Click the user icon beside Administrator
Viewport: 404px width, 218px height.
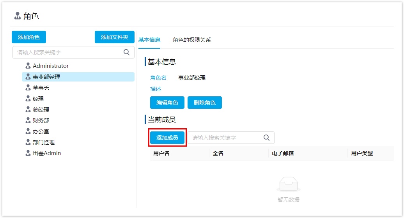28,66
